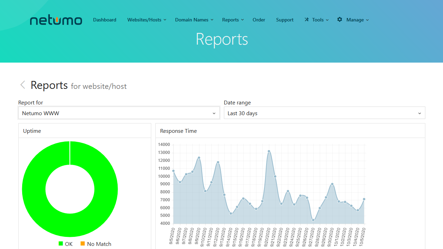Go to the Dashboard page
Viewport: 443px width, 249px height.
tap(105, 20)
